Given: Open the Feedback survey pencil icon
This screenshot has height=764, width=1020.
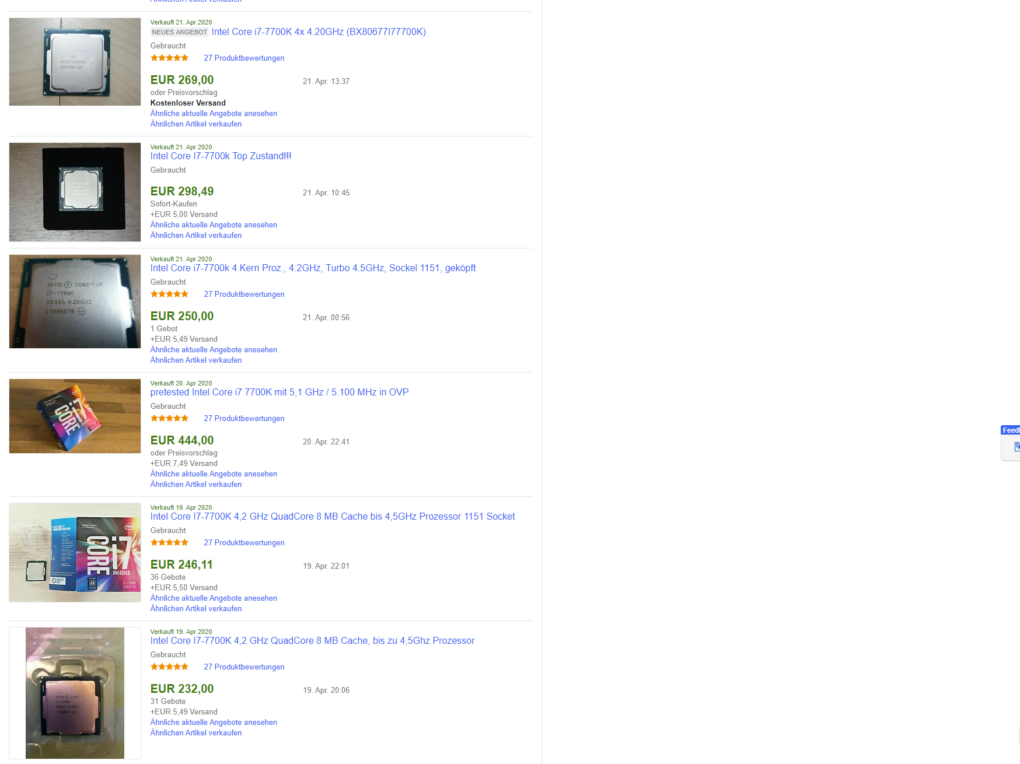Looking at the screenshot, I should click(x=1017, y=448).
